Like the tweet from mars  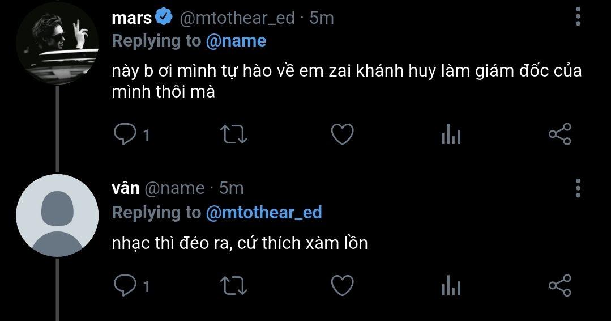pos(342,134)
